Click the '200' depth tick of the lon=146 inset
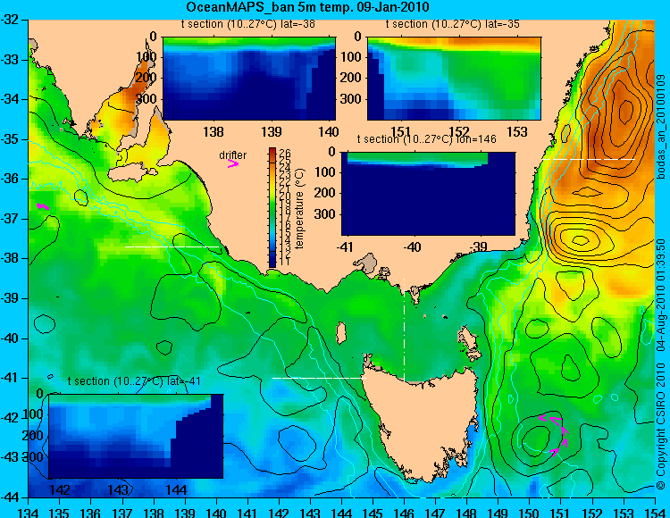The width and height of the screenshot is (670, 518). [325, 193]
